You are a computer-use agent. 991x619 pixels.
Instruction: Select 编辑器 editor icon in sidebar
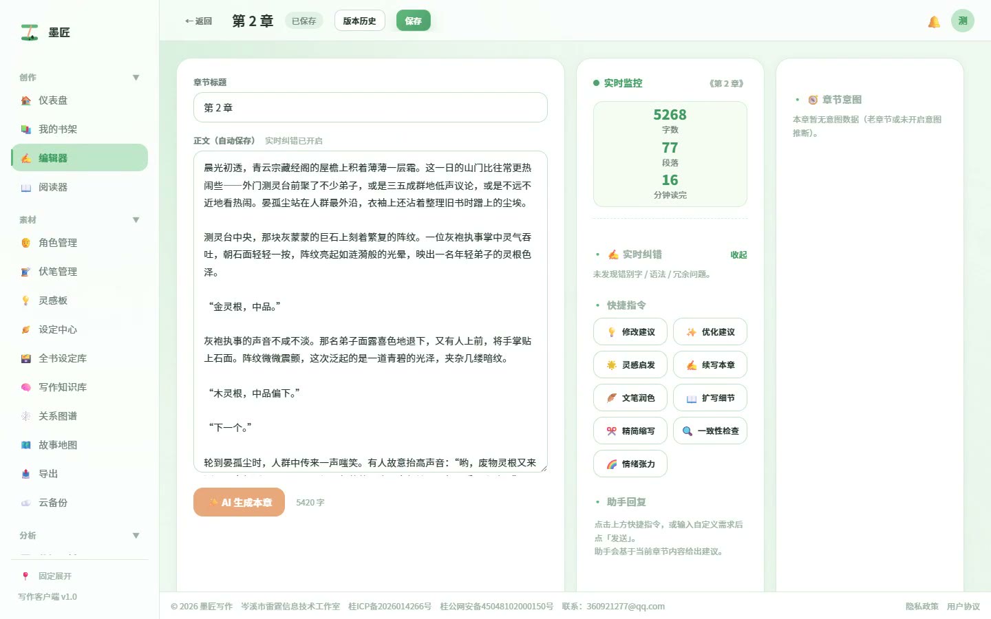point(25,158)
